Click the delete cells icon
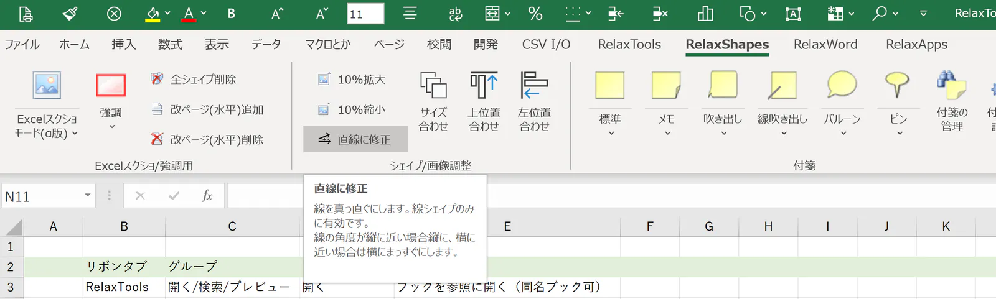The height and width of the screenshot is (299, 996). pos(660,14)
